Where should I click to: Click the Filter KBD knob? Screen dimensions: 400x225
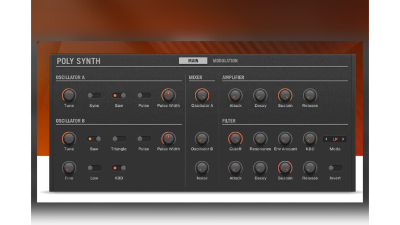click(310, 139)
